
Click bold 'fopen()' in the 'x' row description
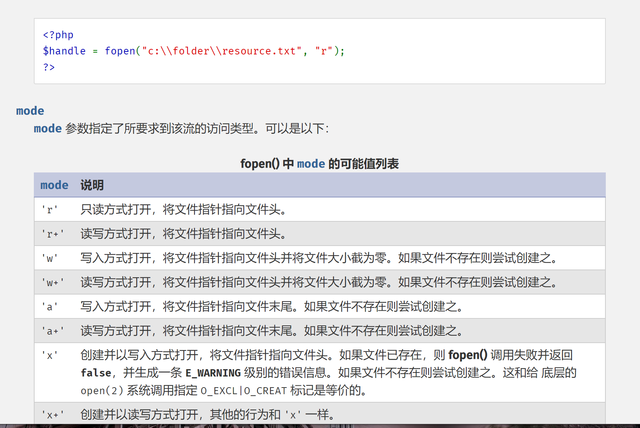tap(468, 355)
